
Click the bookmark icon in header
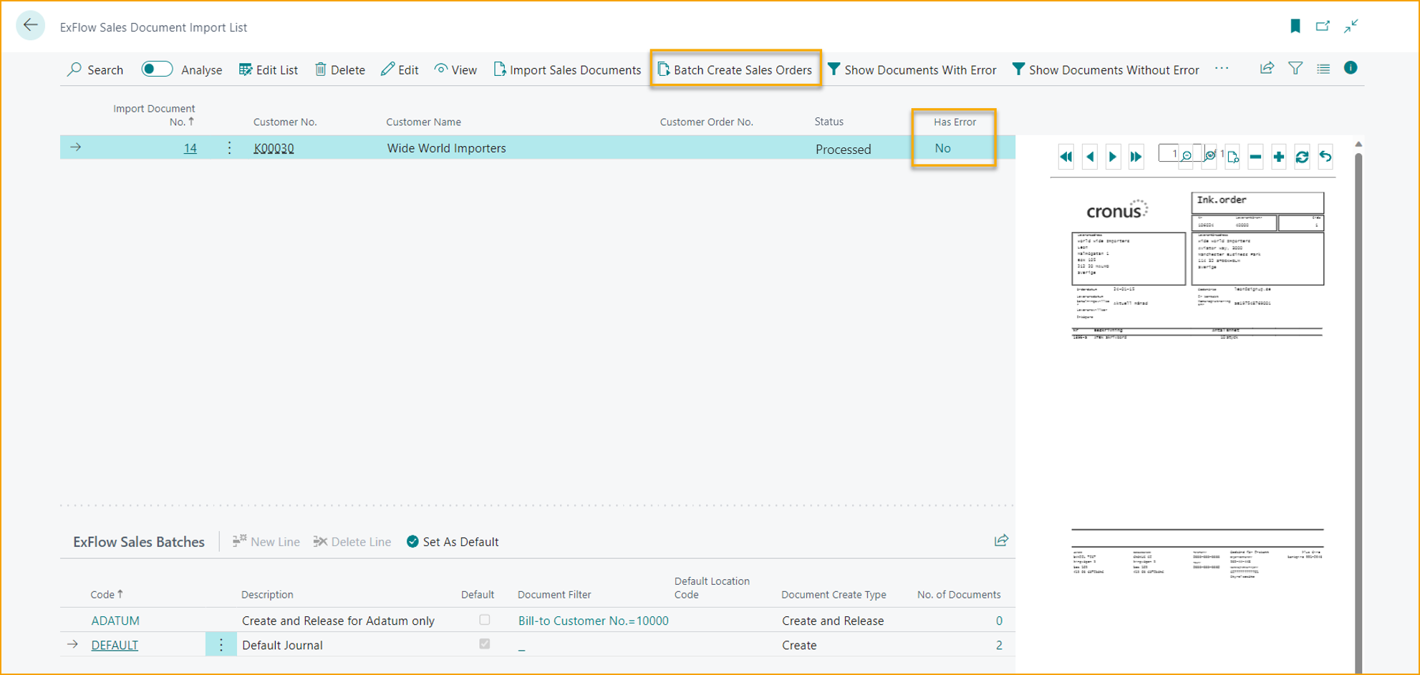[x=1295, y=26]
